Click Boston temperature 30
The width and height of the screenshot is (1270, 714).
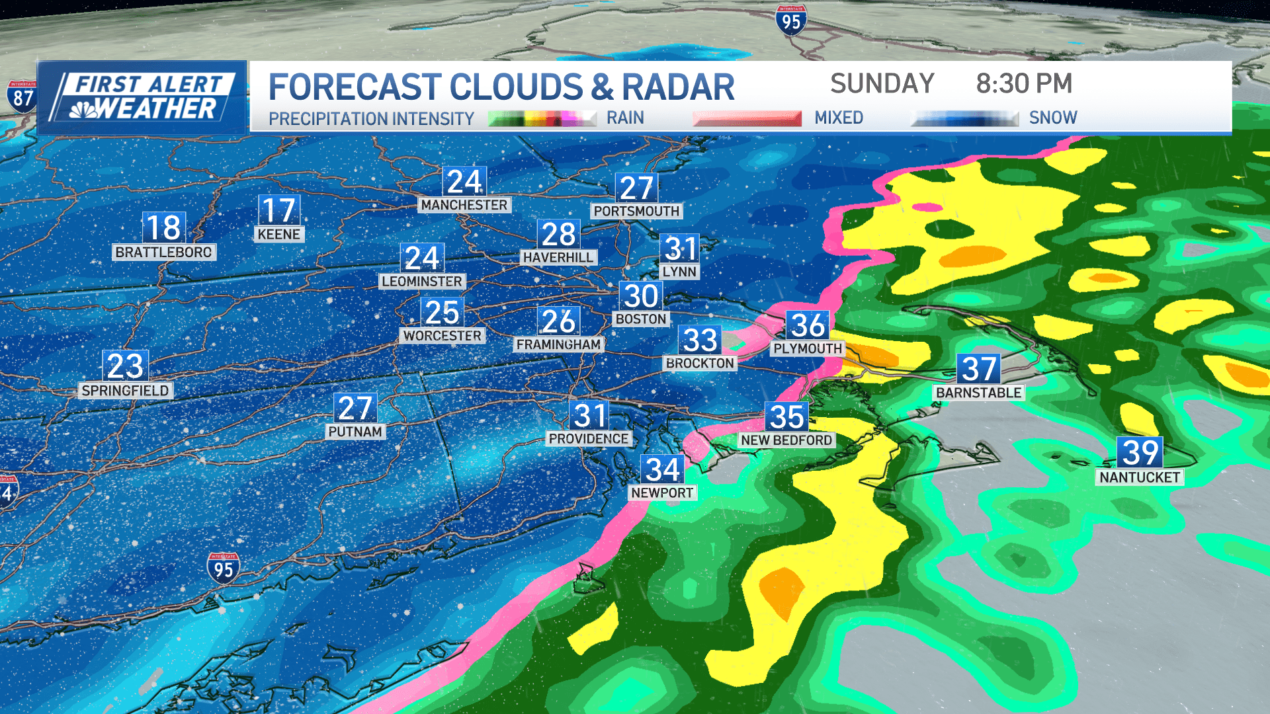641,296
